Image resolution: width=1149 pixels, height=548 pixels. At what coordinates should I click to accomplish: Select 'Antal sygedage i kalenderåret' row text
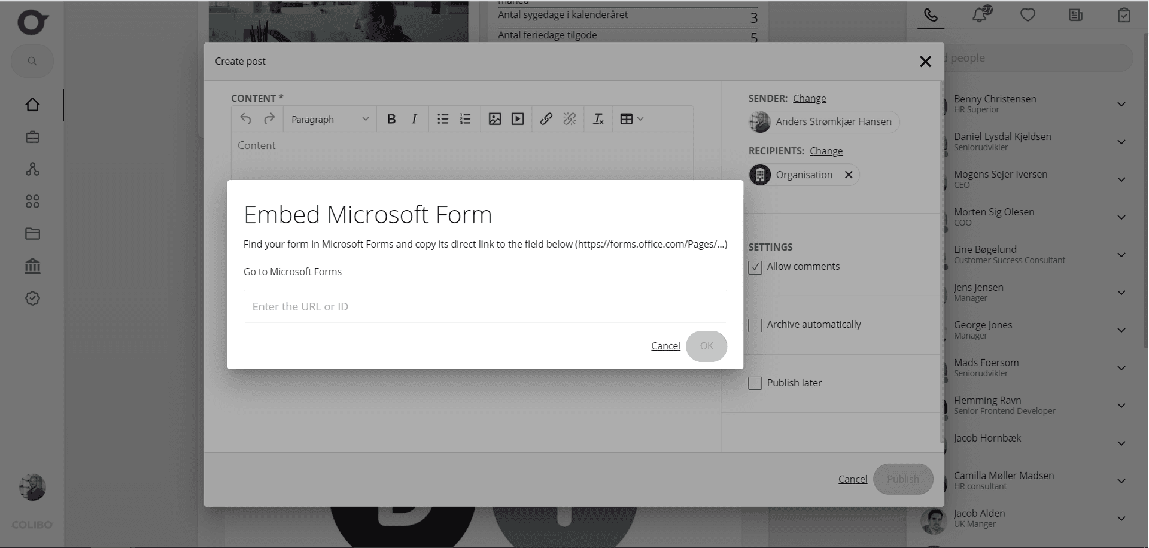click(x=563, y=15)
